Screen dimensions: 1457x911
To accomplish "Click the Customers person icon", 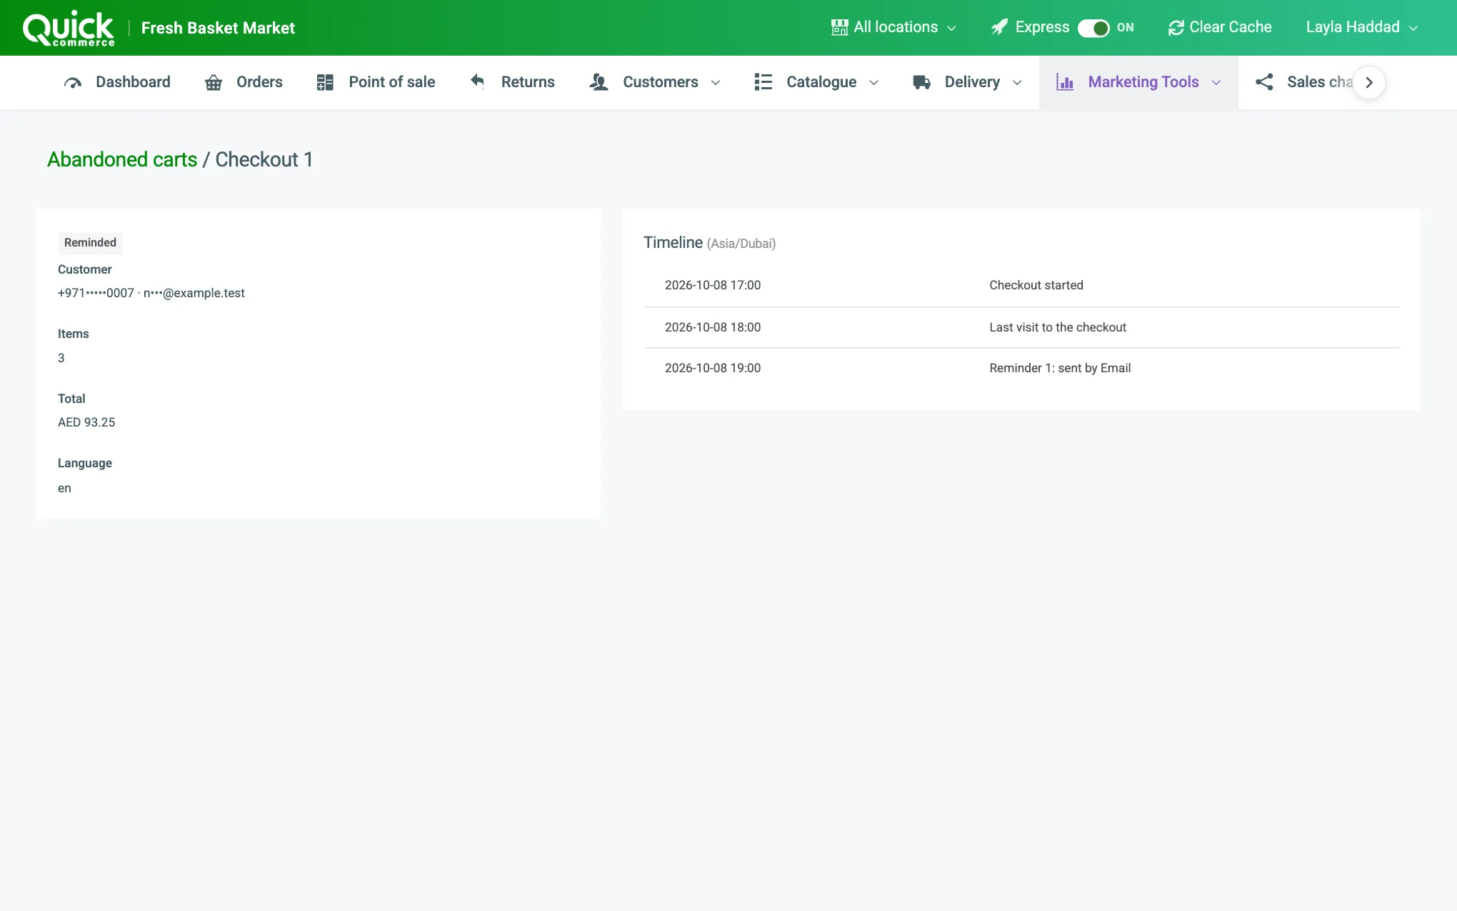I will (599, 83).
